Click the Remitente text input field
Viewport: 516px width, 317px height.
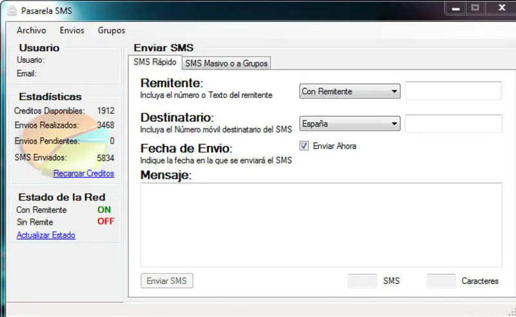[x=453, y=90]
